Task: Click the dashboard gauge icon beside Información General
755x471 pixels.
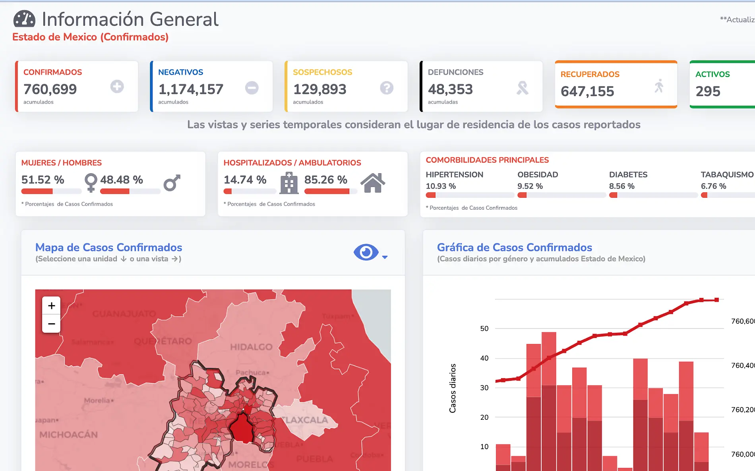Action: 24,19
